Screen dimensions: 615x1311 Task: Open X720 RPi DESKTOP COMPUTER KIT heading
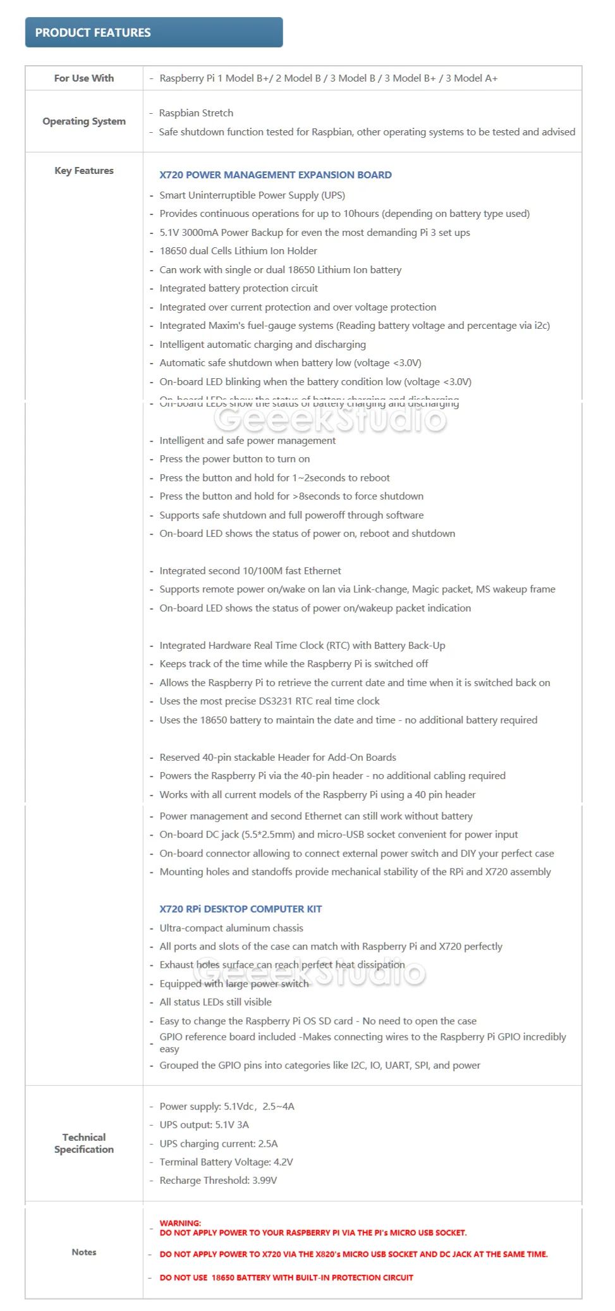(241, 909)
